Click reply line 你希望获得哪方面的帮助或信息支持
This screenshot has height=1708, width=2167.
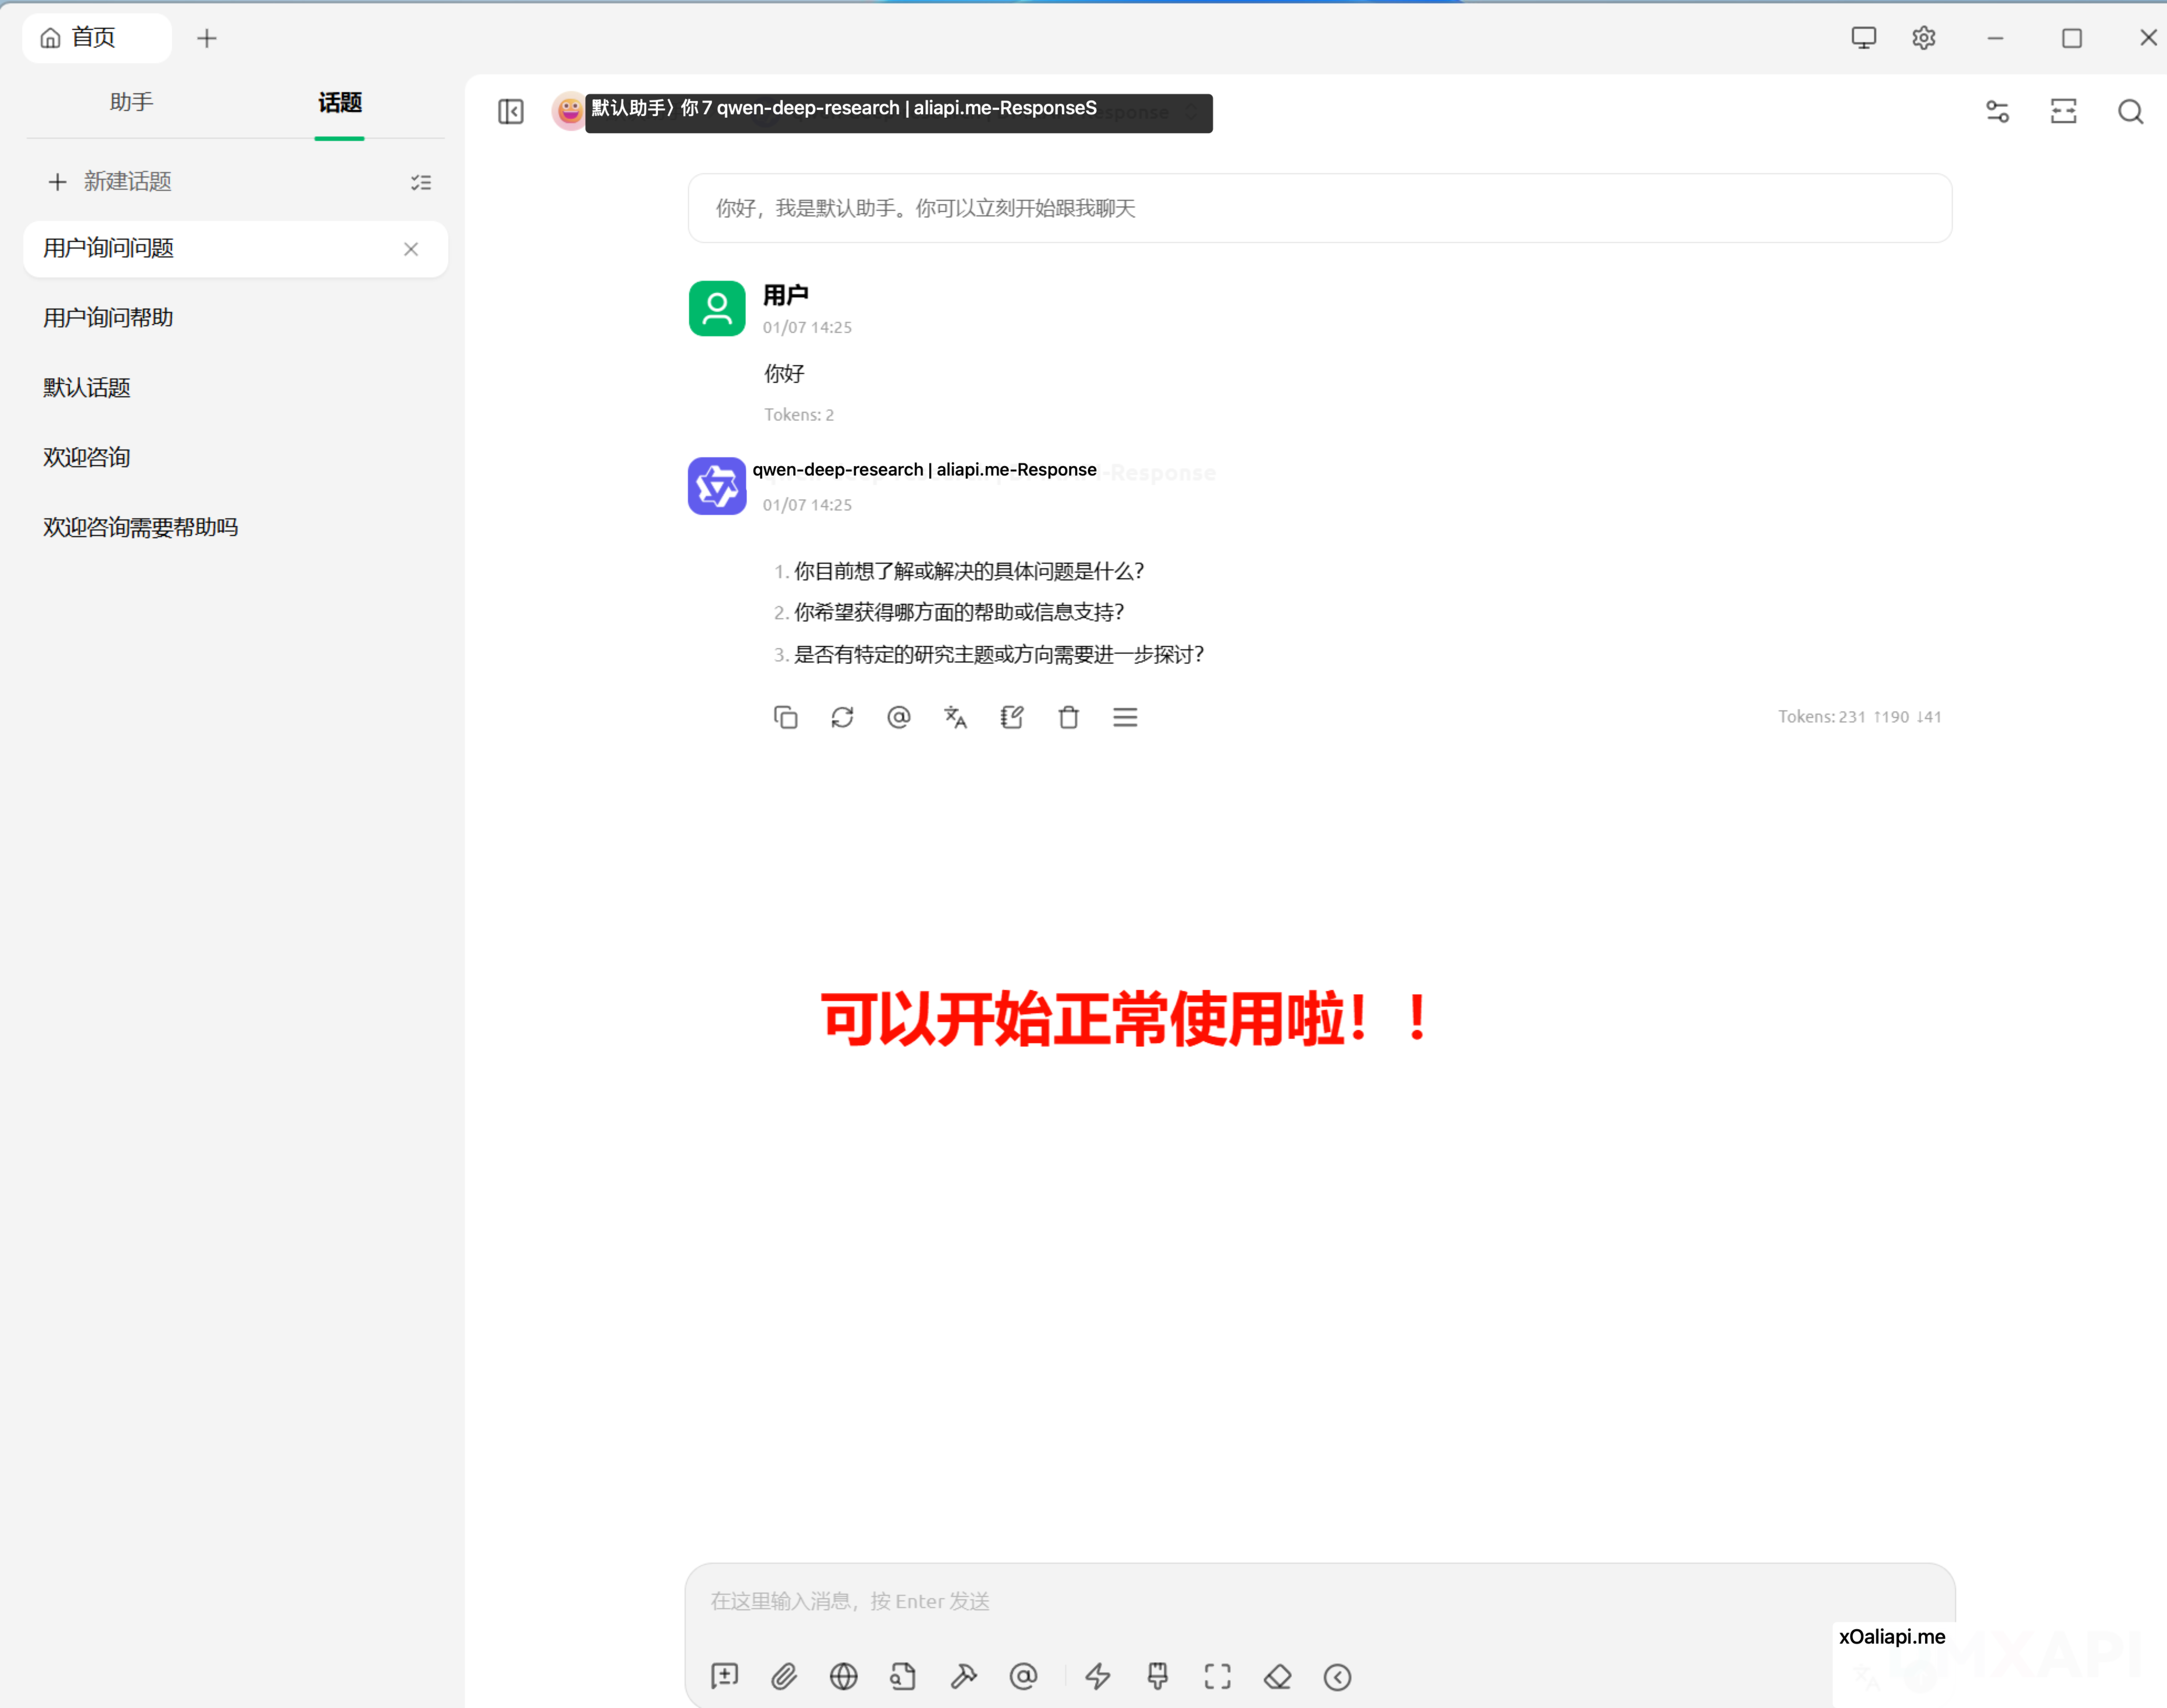click(x=959, y=612)
